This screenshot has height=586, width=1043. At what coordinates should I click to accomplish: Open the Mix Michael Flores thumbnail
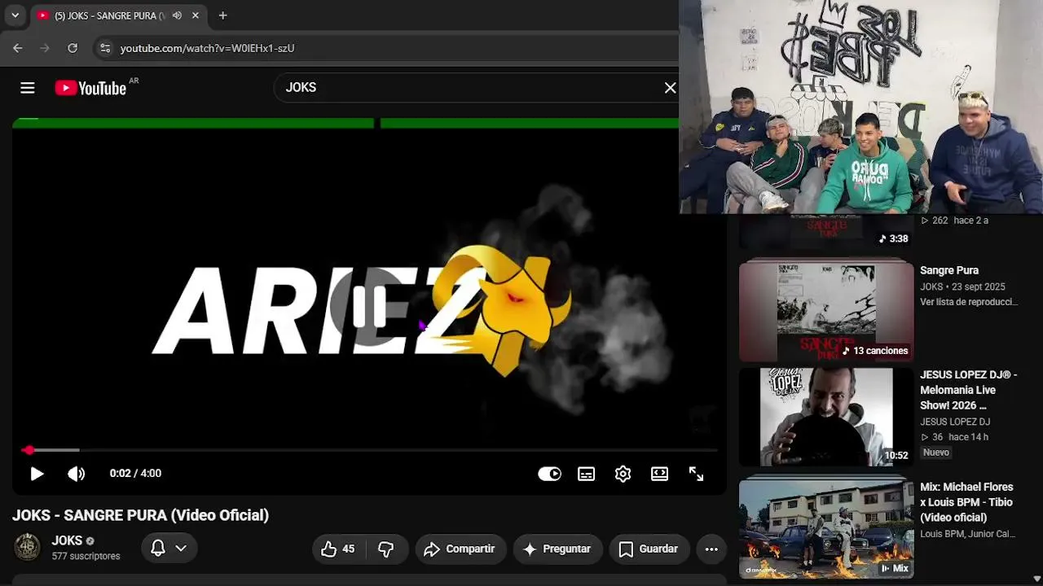[x=826, y=528]
